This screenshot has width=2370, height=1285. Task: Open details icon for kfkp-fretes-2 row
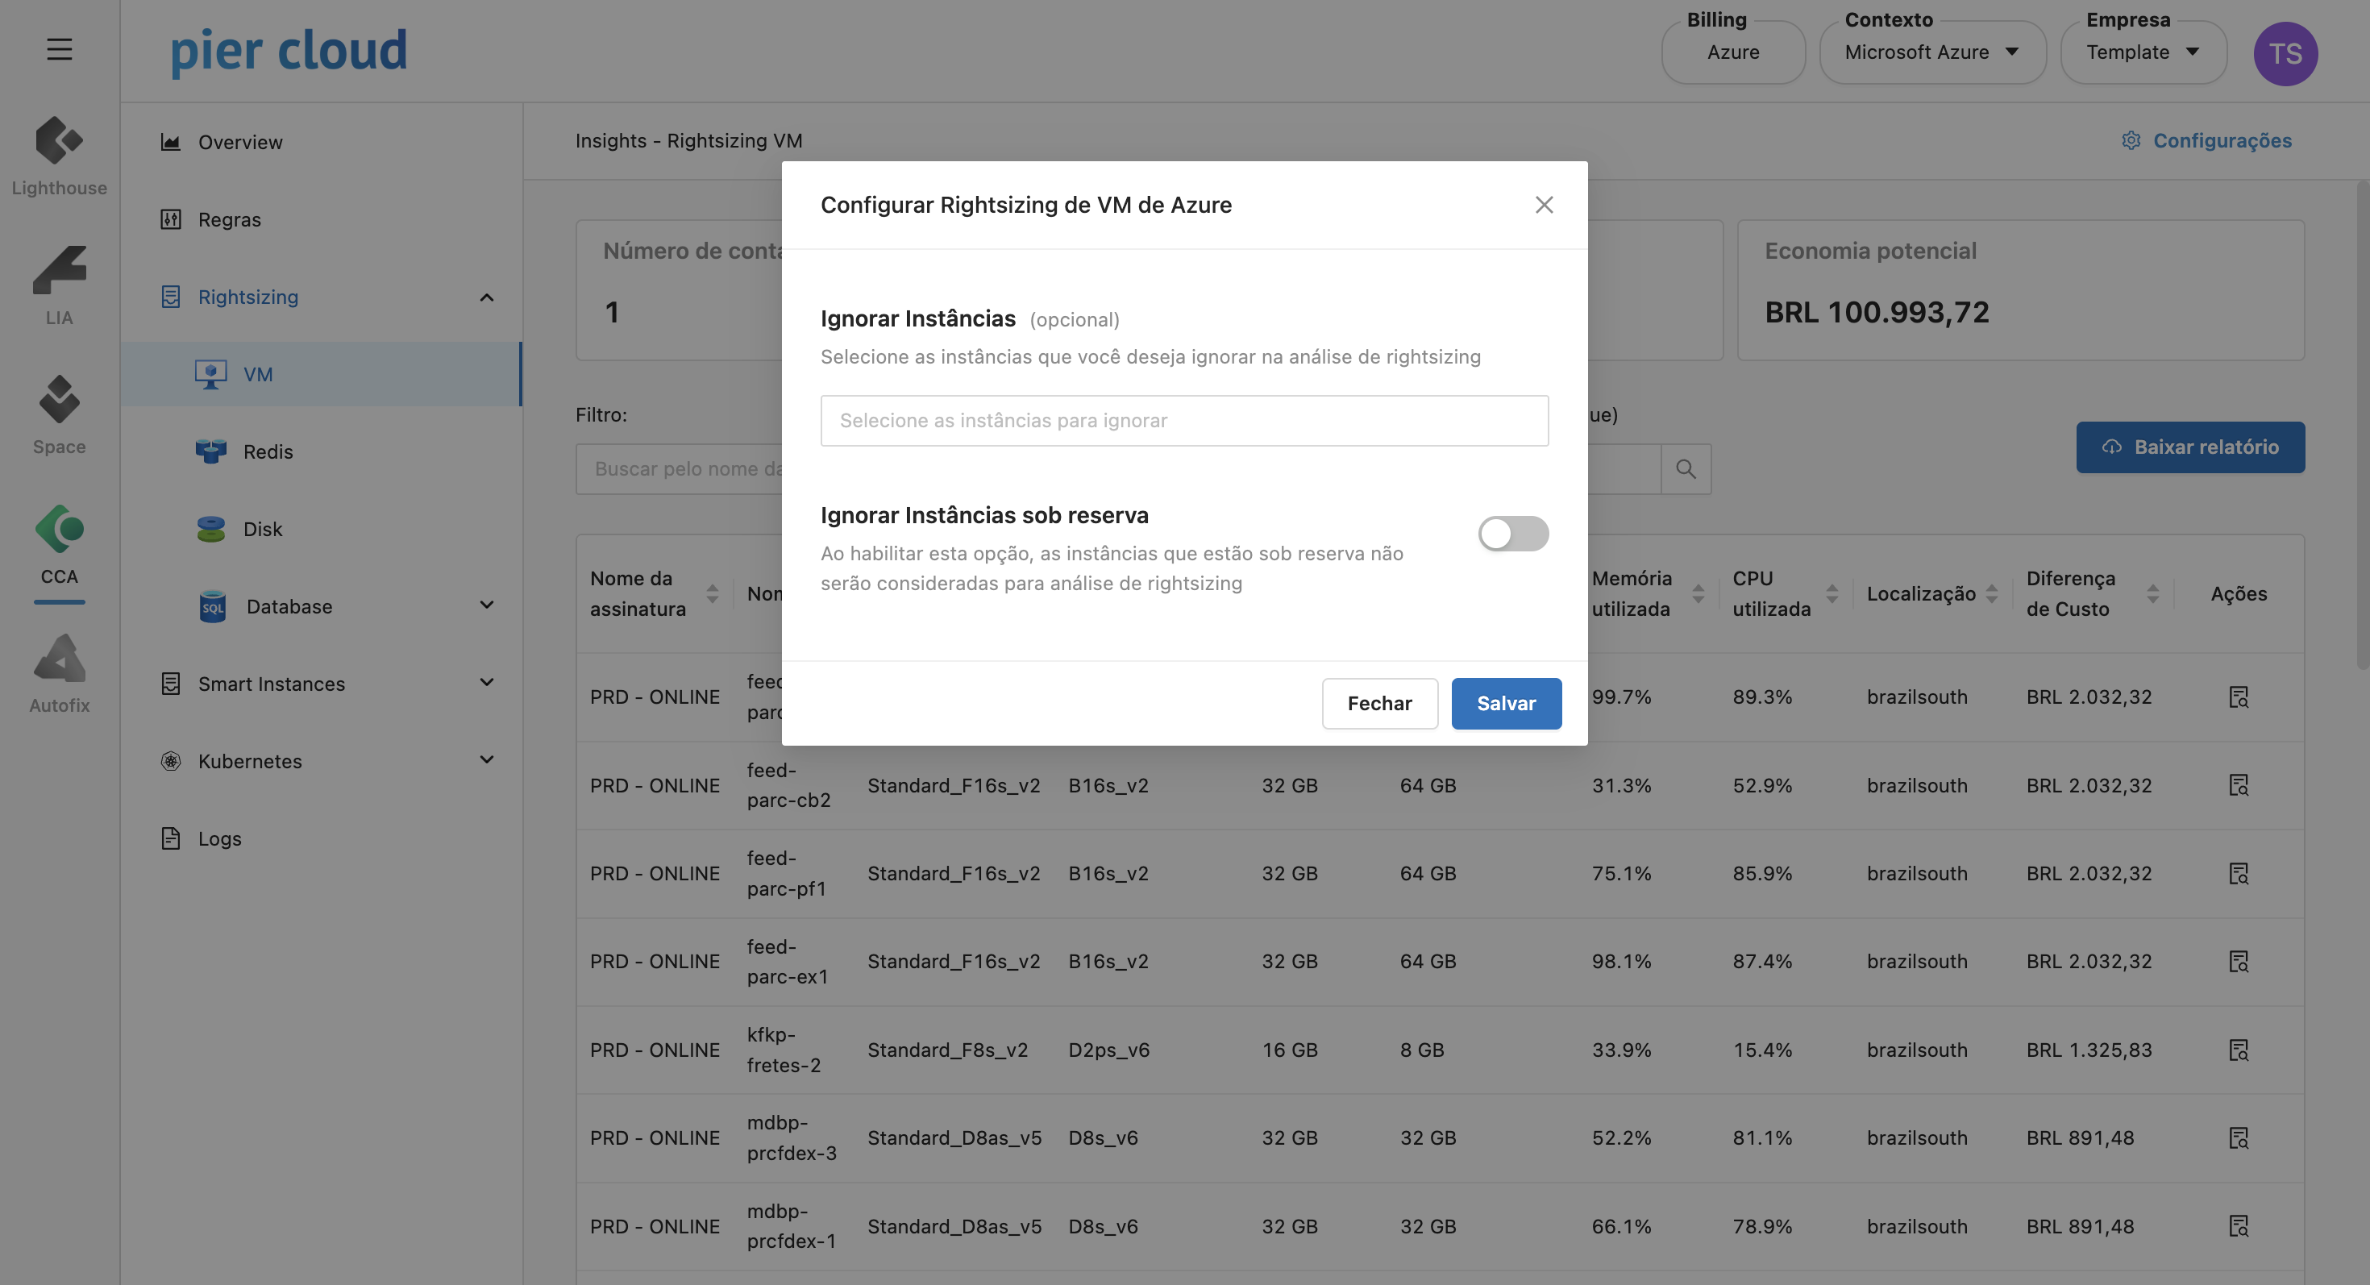point(2239,1050)
